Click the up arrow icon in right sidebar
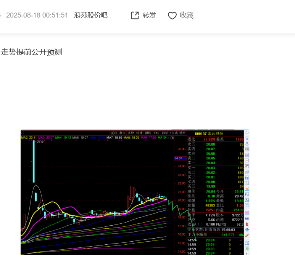The width and height of the screenshot is (295, 255). coord(247,138)
